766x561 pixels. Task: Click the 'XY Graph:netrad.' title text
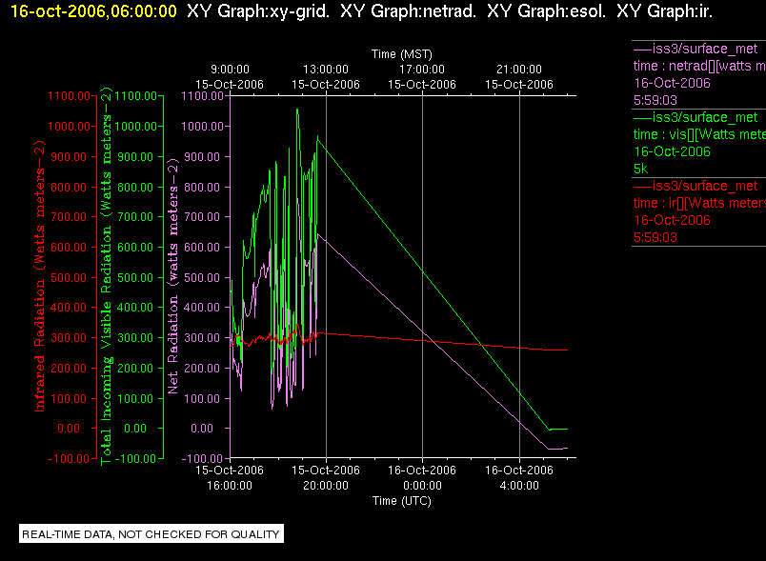pos(408,10)
